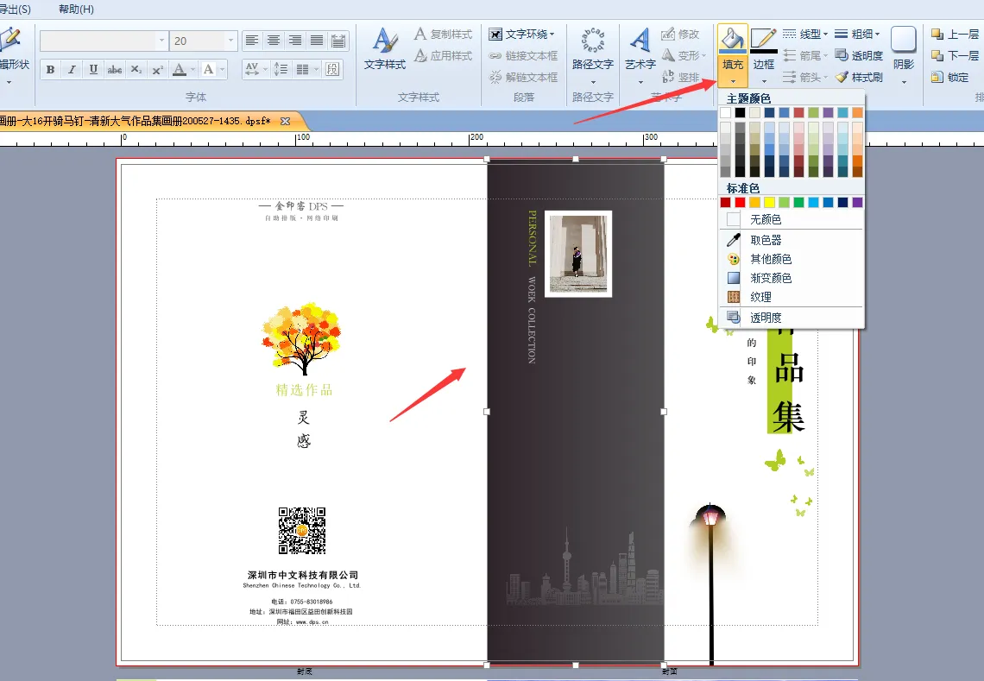Click the center text alignment icon

pyautogui.click(x=274, y=41)
